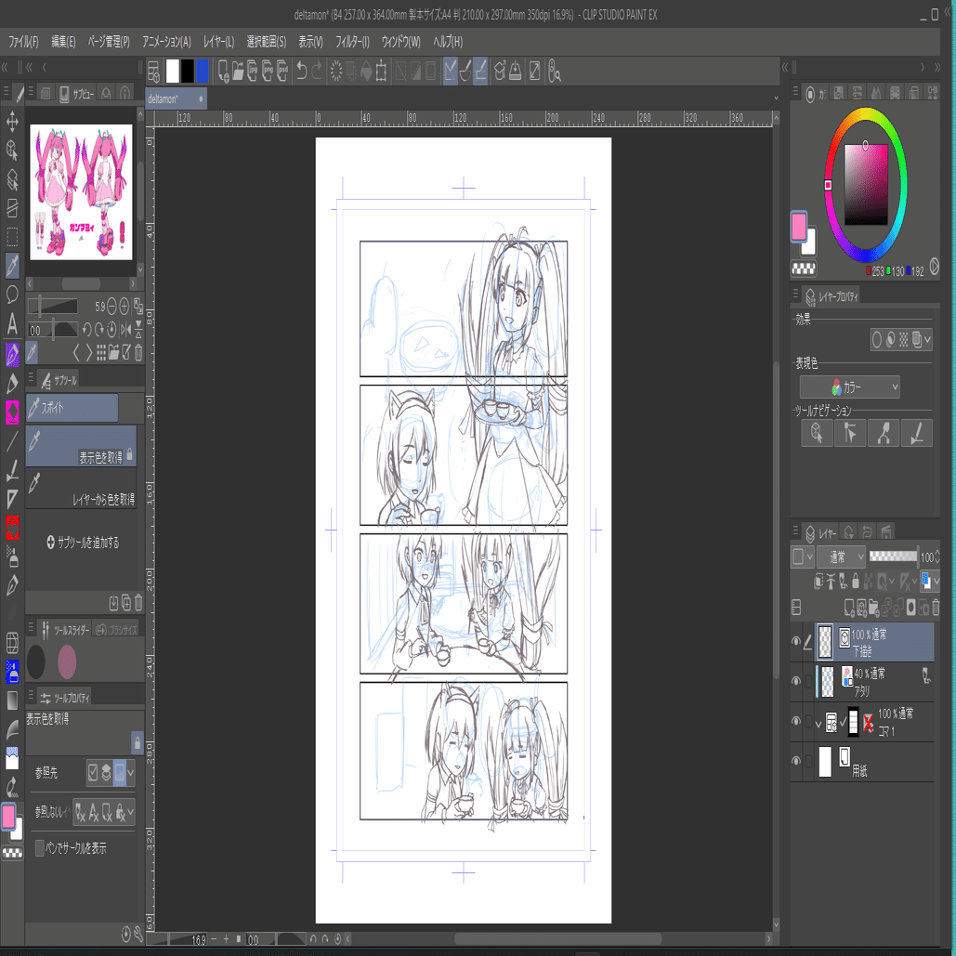Screen dimensions: 956x956
Task: Select the Balloon tool
Action: click(12, 295)
